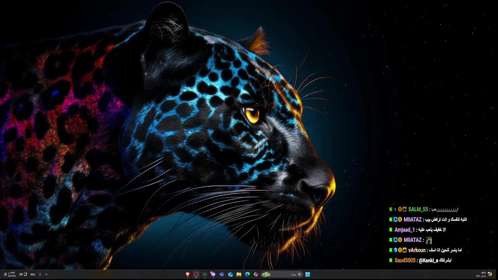Viewport: 498px width, 280px height.
Task: Click the green K logo beside Amjaad_1
Action: click(x=391, y=230)
